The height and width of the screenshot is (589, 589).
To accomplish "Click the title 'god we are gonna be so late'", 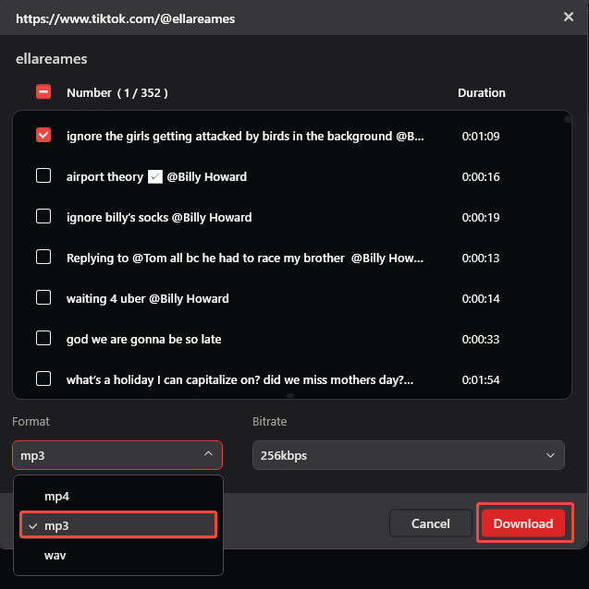I will click(143, 339).
